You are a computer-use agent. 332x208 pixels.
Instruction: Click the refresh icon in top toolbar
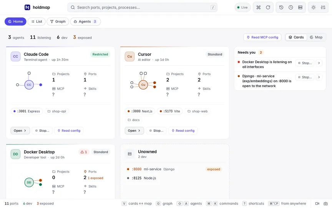pos(268,7)
